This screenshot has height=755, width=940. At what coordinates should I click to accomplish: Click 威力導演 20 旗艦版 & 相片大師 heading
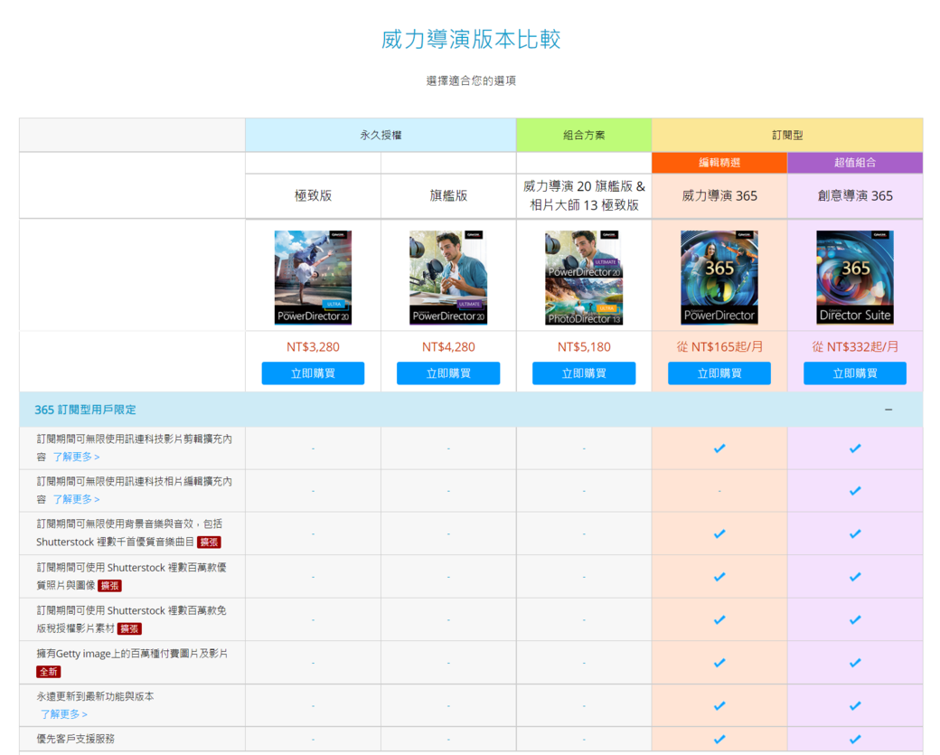tap(584, 195)
